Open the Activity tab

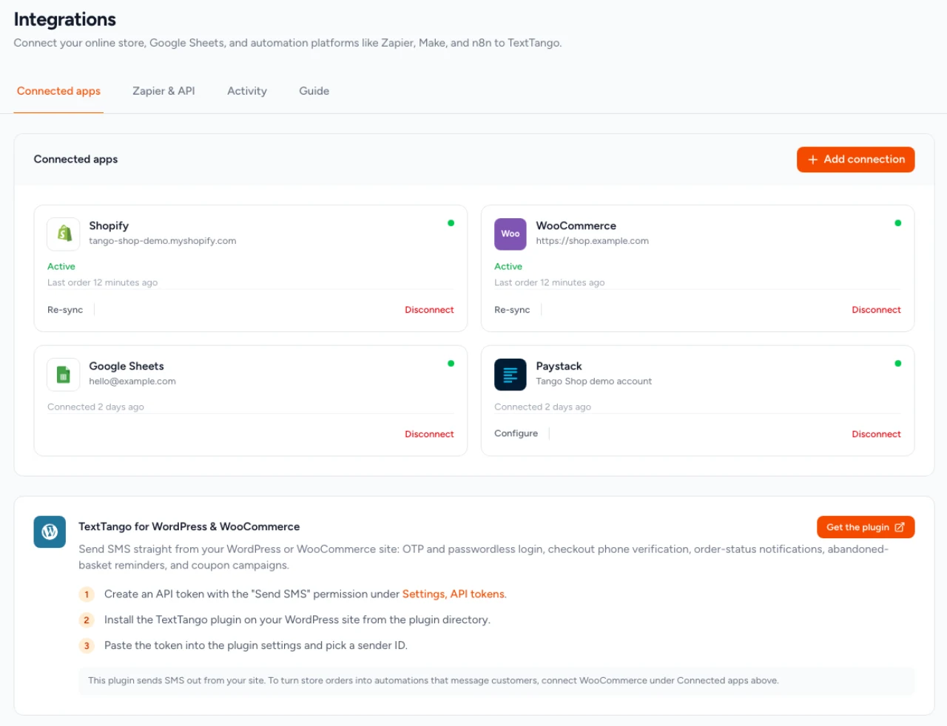247,91
